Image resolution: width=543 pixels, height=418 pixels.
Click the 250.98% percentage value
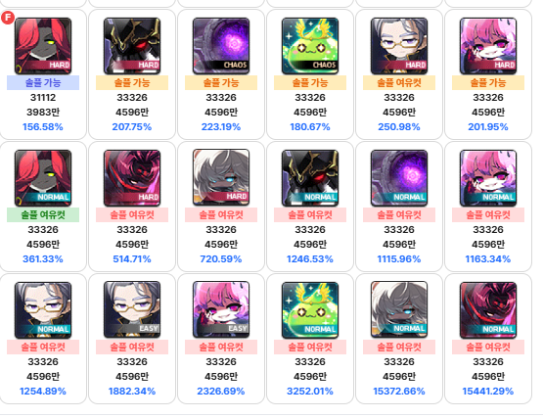[x=399, y=127]
